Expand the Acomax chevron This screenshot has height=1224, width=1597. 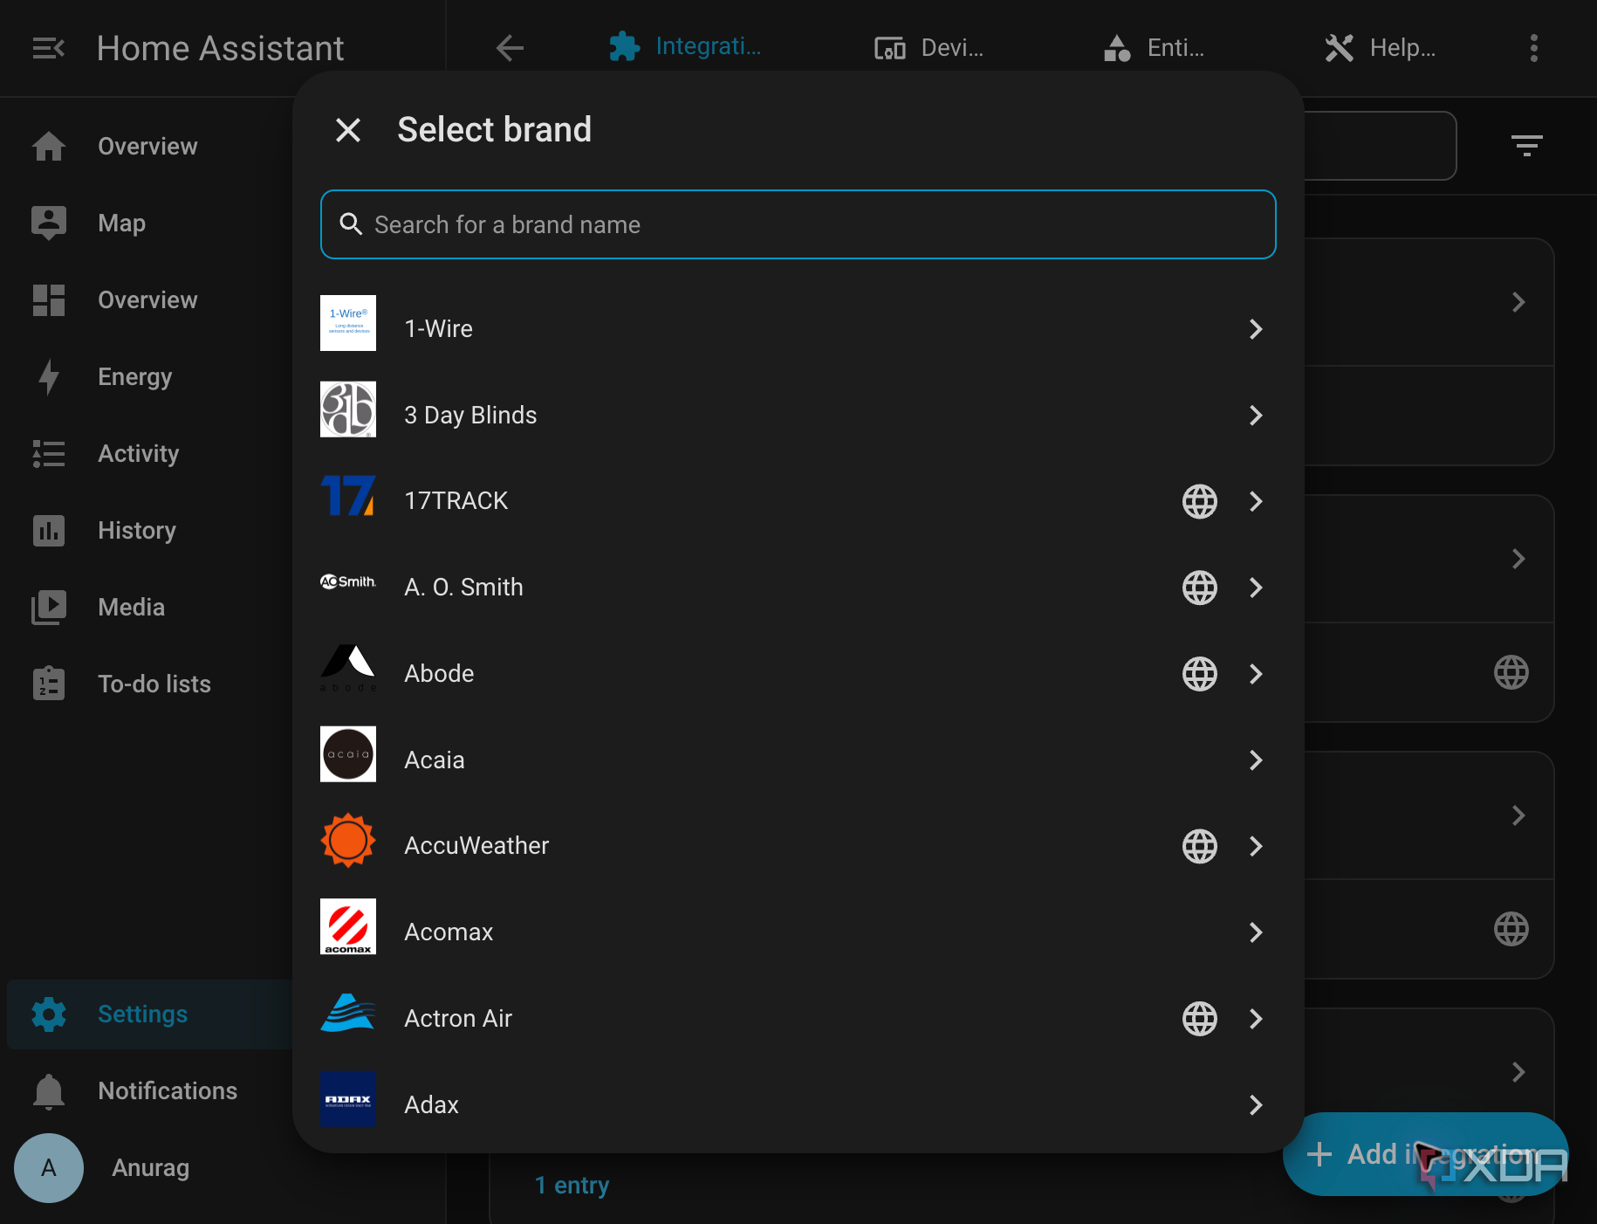[x=1256, y=932]
